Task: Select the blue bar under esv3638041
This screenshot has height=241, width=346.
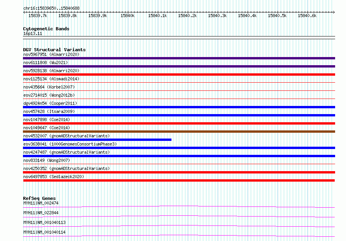Action: tap(179, 148)
